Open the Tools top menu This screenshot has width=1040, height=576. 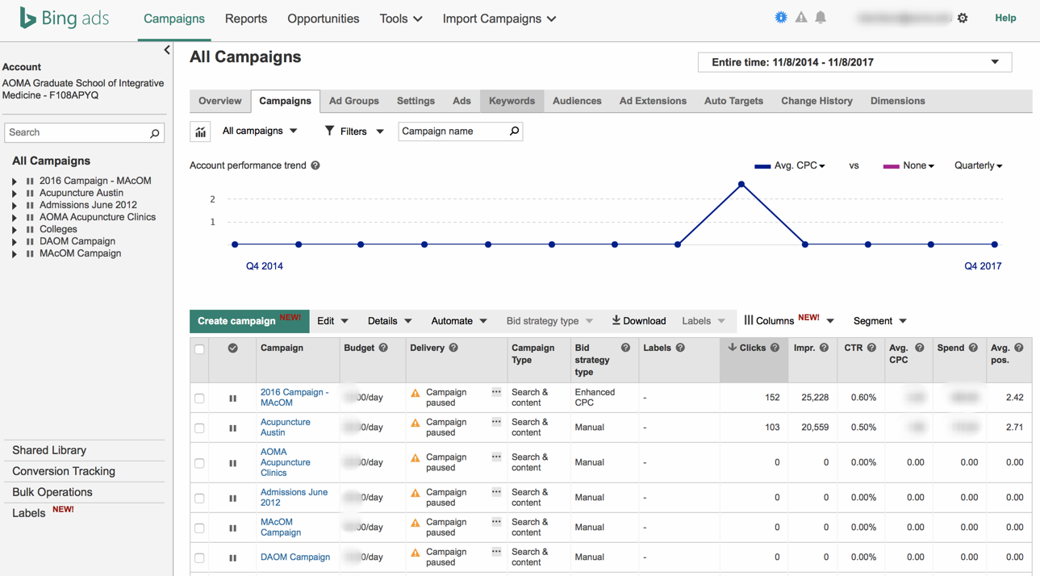click(401, 19)
